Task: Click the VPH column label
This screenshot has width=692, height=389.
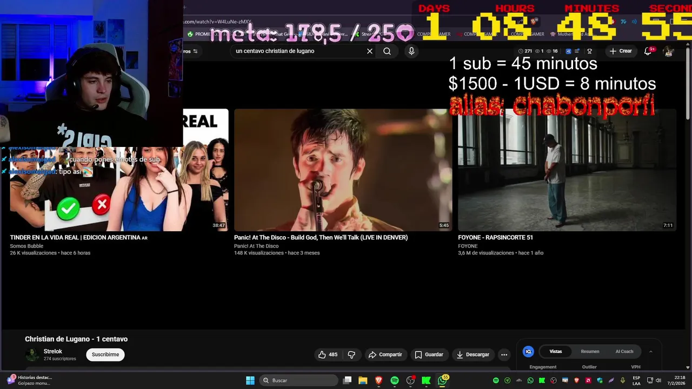Action: (x=636, y=367)
